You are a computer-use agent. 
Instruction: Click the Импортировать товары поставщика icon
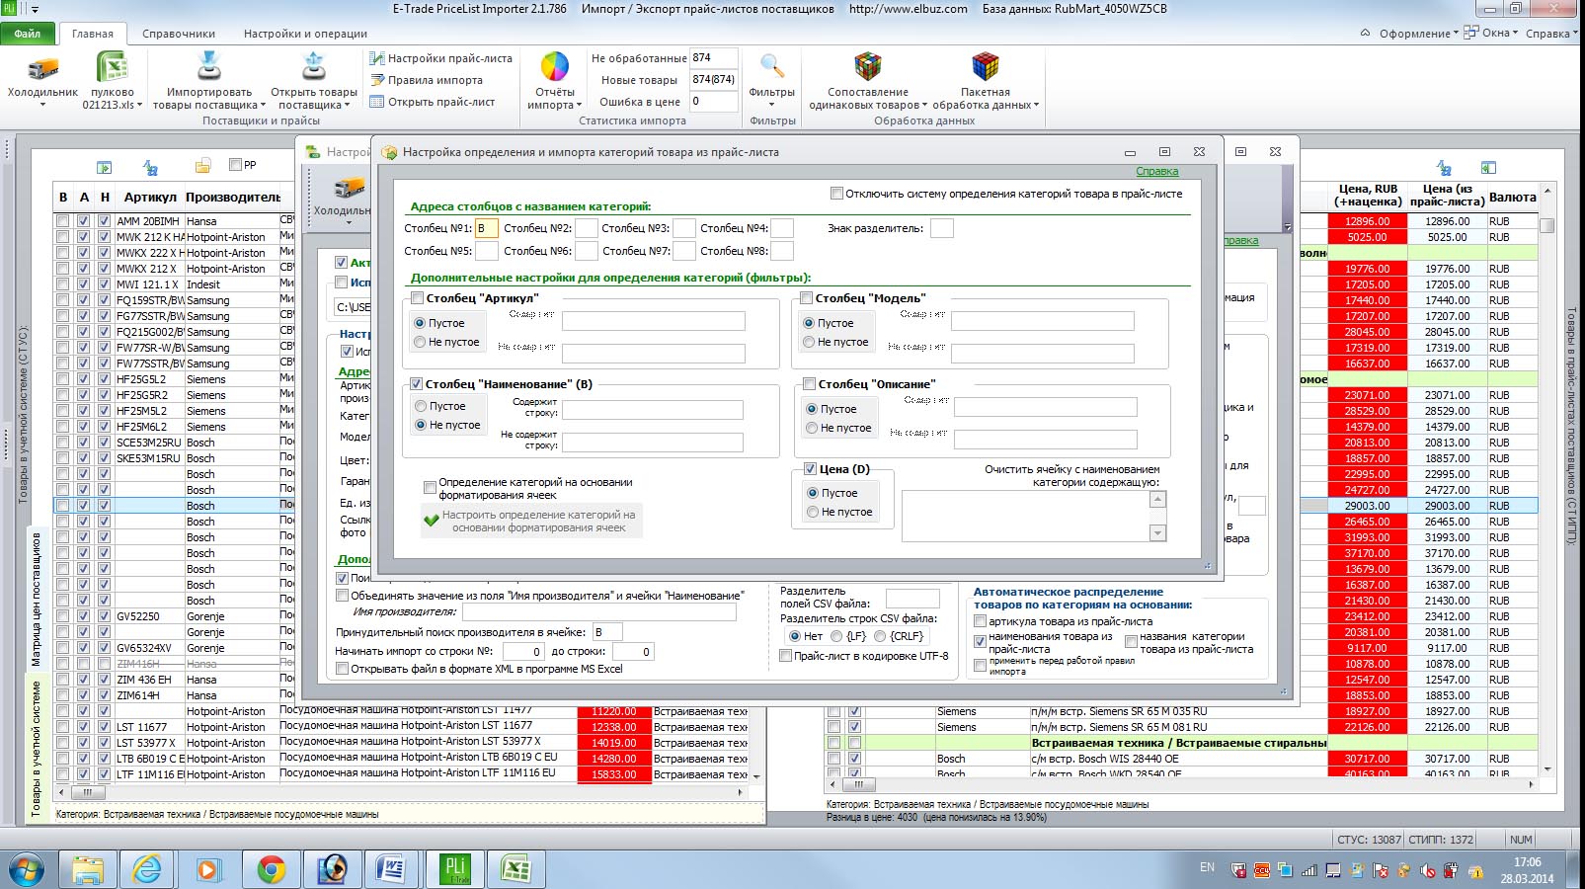pyautogui.click(x=208, y=66)
